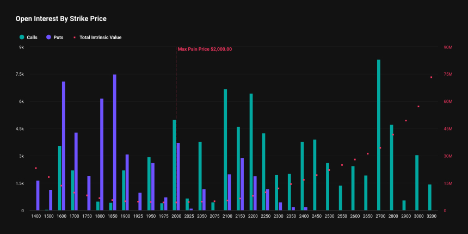The height and width of the screenshot is (234, 468).
Task: Click the 2500 strike label on x-axis
Action: pyautogui.click(x=329, y=217)
